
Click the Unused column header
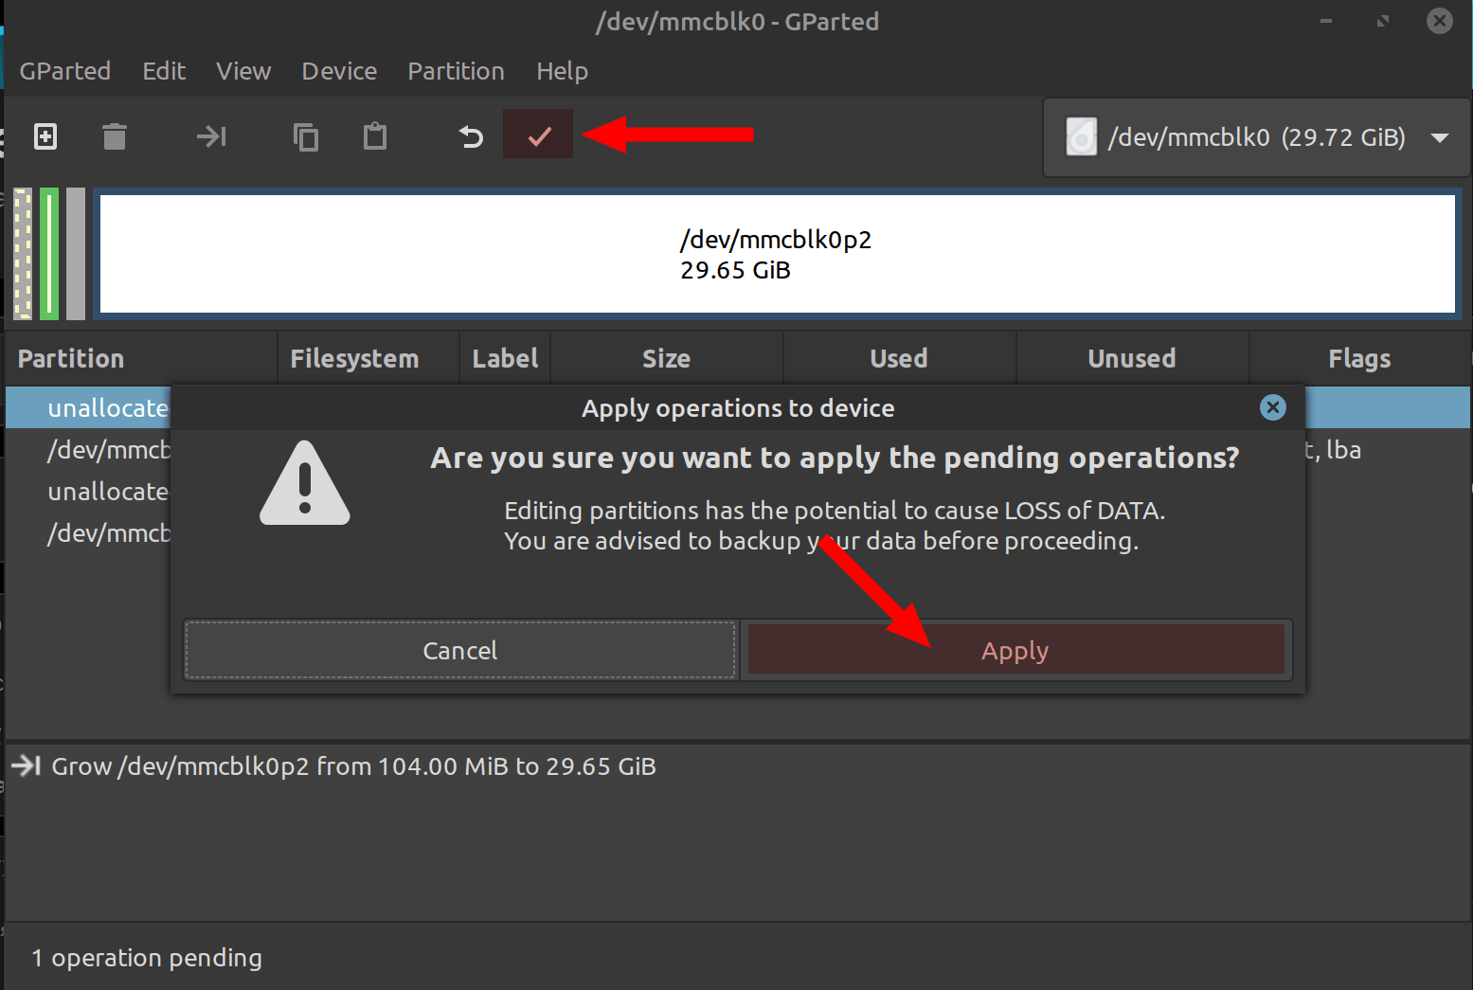point(1132,358)
